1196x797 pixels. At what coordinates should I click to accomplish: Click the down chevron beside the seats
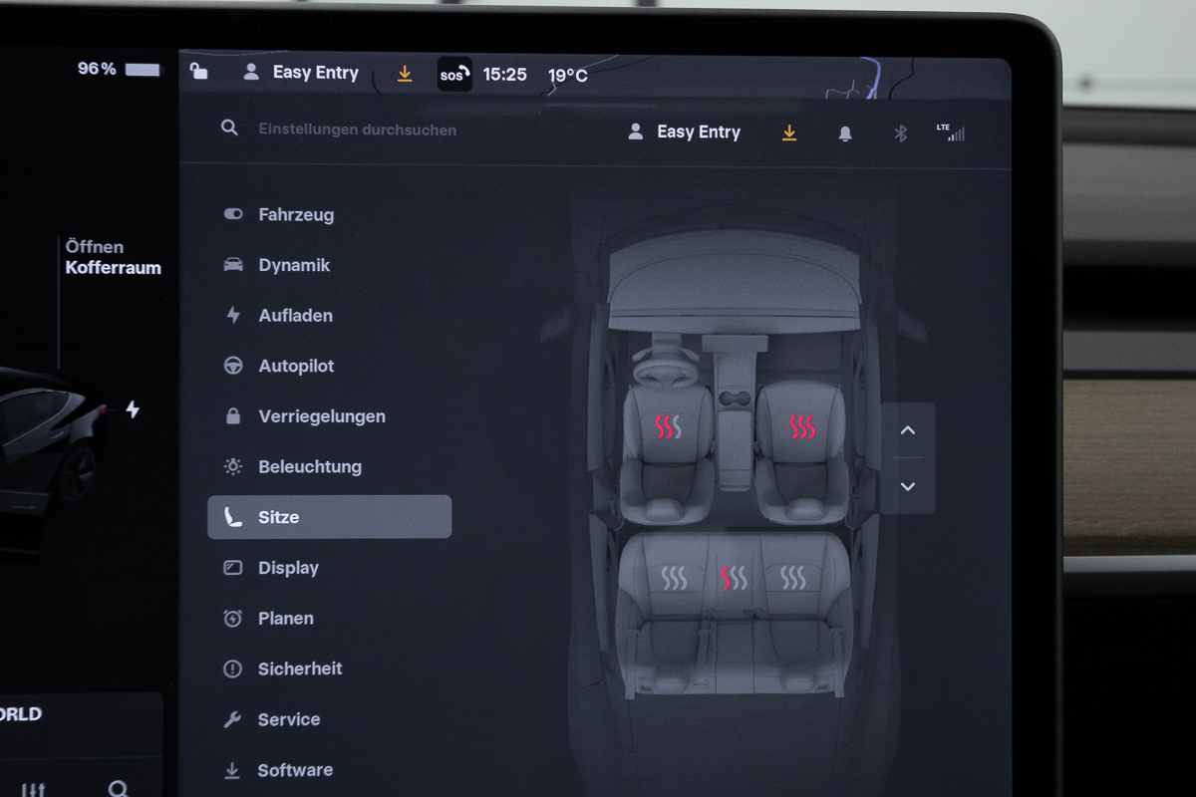908,486
